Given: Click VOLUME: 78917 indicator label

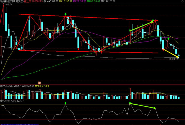Looking at the screenshot, I should [12, 86].
